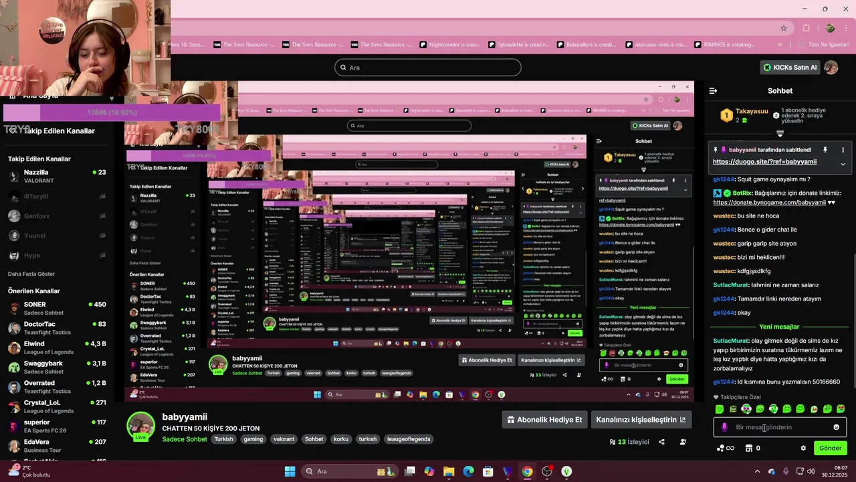Open File Explorer from the taskbar

[449, 471]
